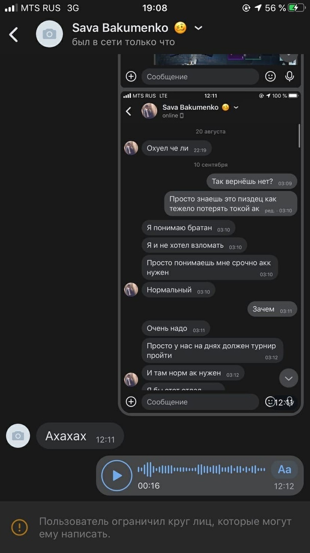Expand the dropdown chevron next to Sava Bakumenko
310x553 pixels.
coord(199,28)
